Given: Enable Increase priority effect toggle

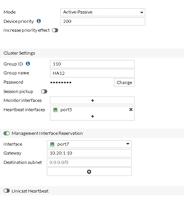Looking at the screenshot, I should tap(55, 30).
